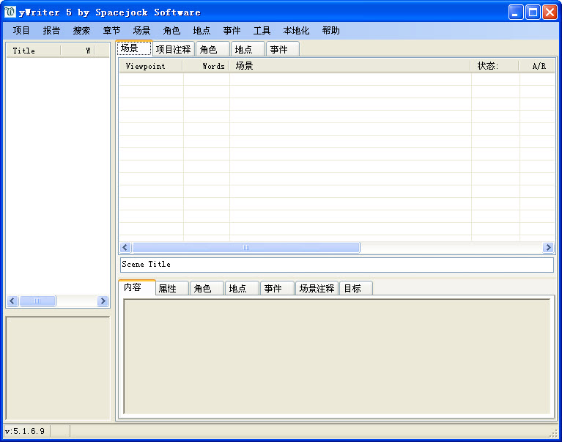Switch to the 场景注释 tab
This screenshot has width=562, height=442.
pyautogui.click(x=317, y=289)
